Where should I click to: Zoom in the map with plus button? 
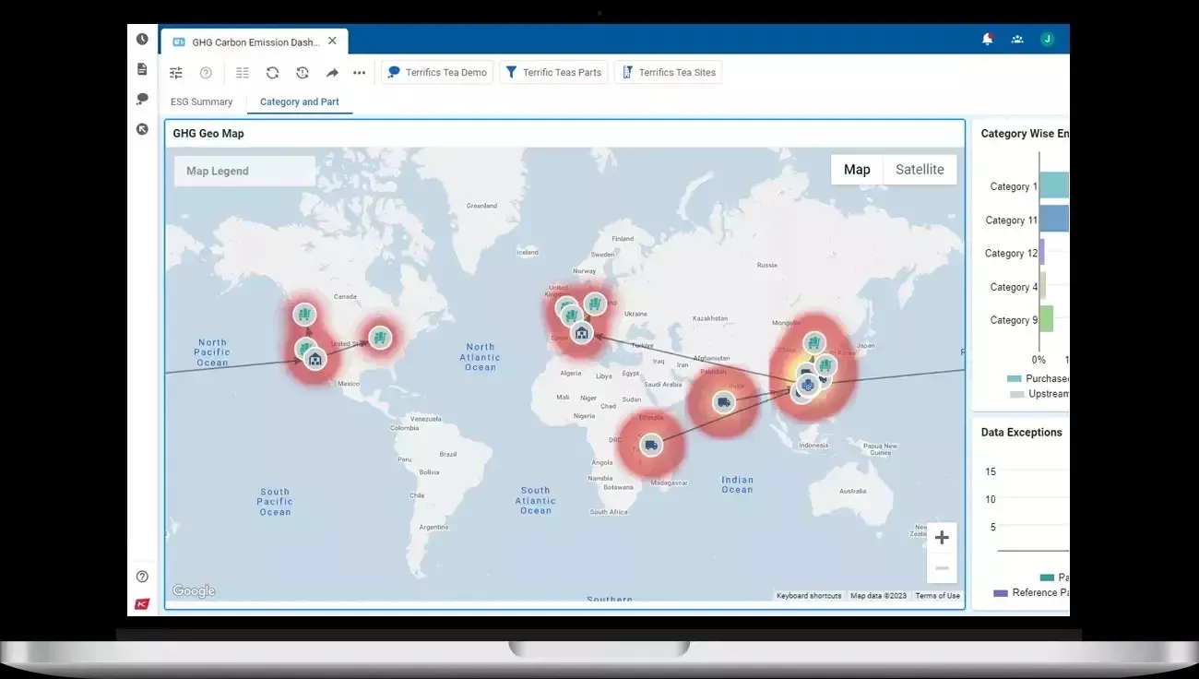tap(942, 538)
